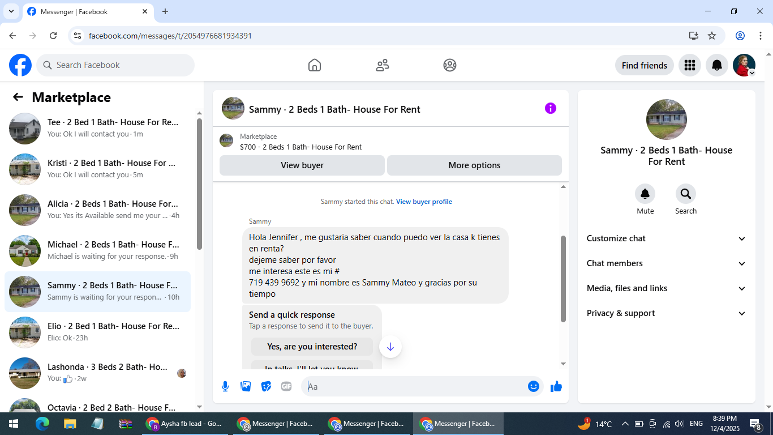Open File Explorer from taskbar
This screenshot has height=435, width=773.
coord(70,424)
